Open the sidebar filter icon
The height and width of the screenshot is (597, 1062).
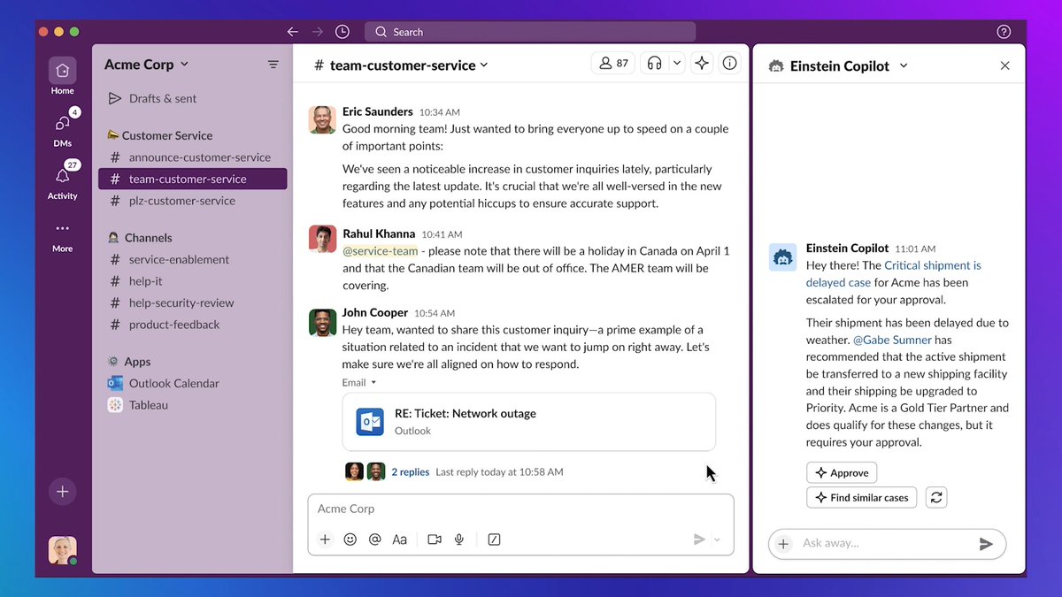click(273, 65)
